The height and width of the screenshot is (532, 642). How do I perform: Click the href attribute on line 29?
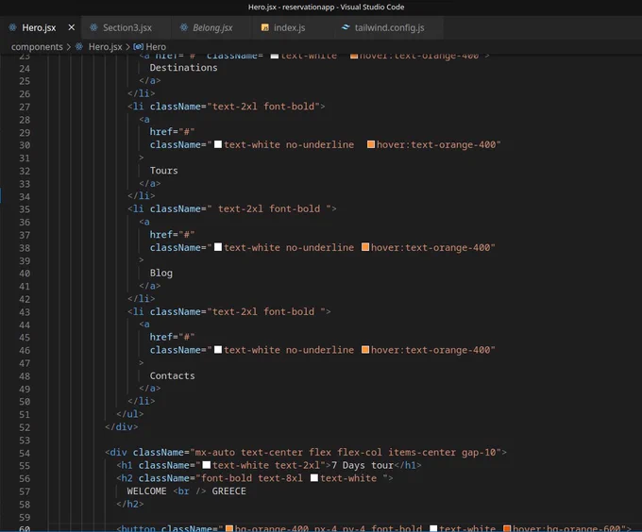click(x=172, y=132)
